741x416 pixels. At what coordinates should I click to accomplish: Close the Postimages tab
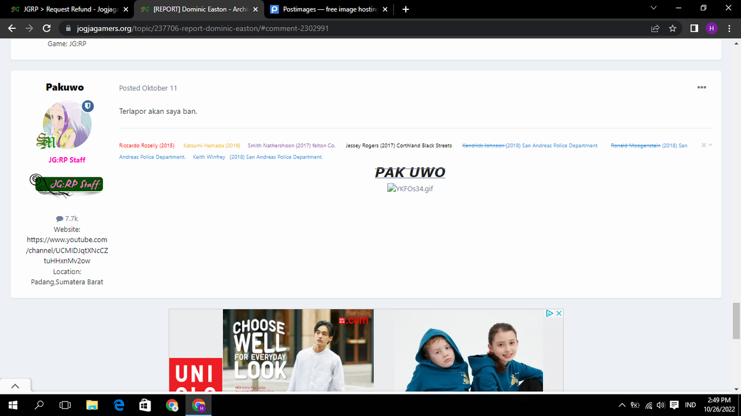tap(385, 9)
